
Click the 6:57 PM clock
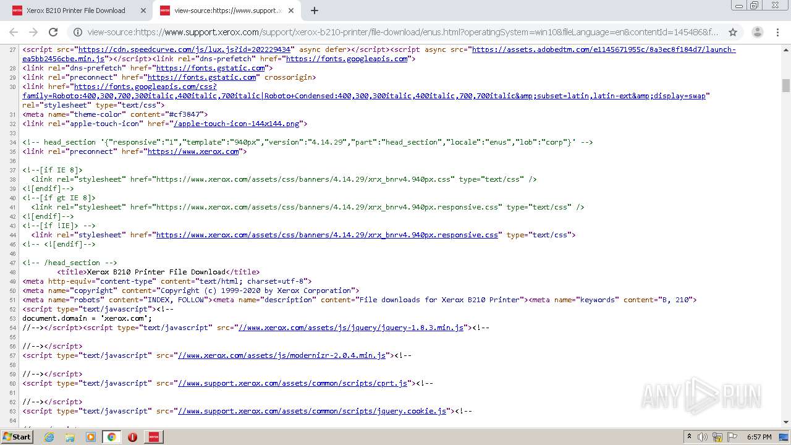pos(759,436)
